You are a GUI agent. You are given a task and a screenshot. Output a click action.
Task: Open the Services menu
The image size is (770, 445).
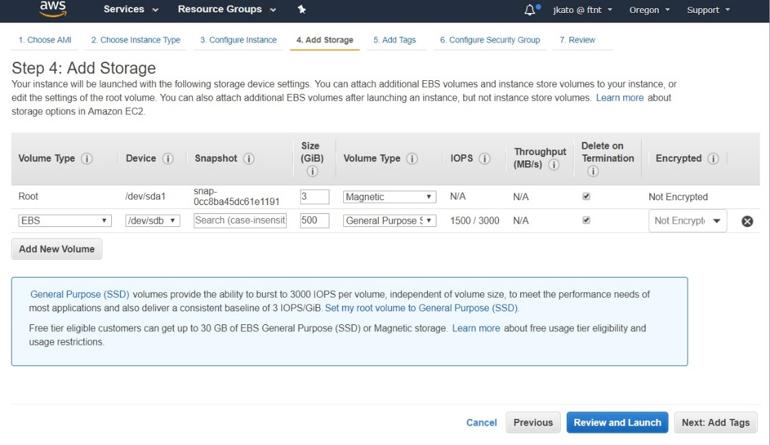124,9
